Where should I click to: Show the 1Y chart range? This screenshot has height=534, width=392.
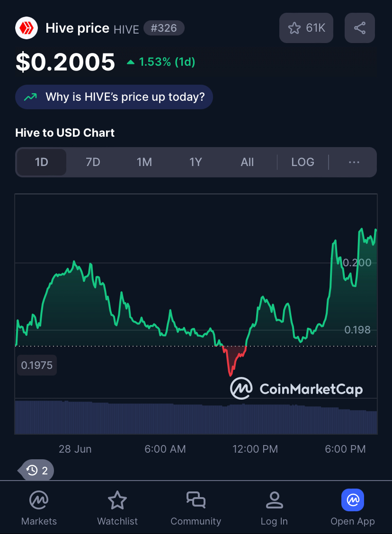[x=196, y=162]
